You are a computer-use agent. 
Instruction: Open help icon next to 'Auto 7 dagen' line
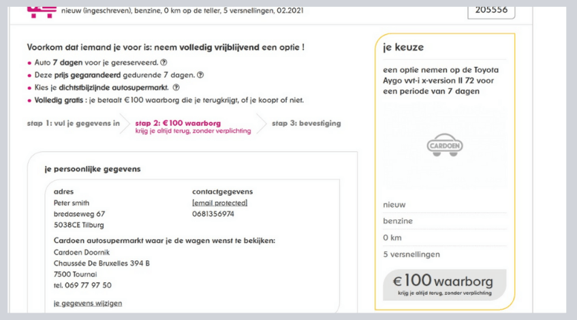tap(163, 63)
